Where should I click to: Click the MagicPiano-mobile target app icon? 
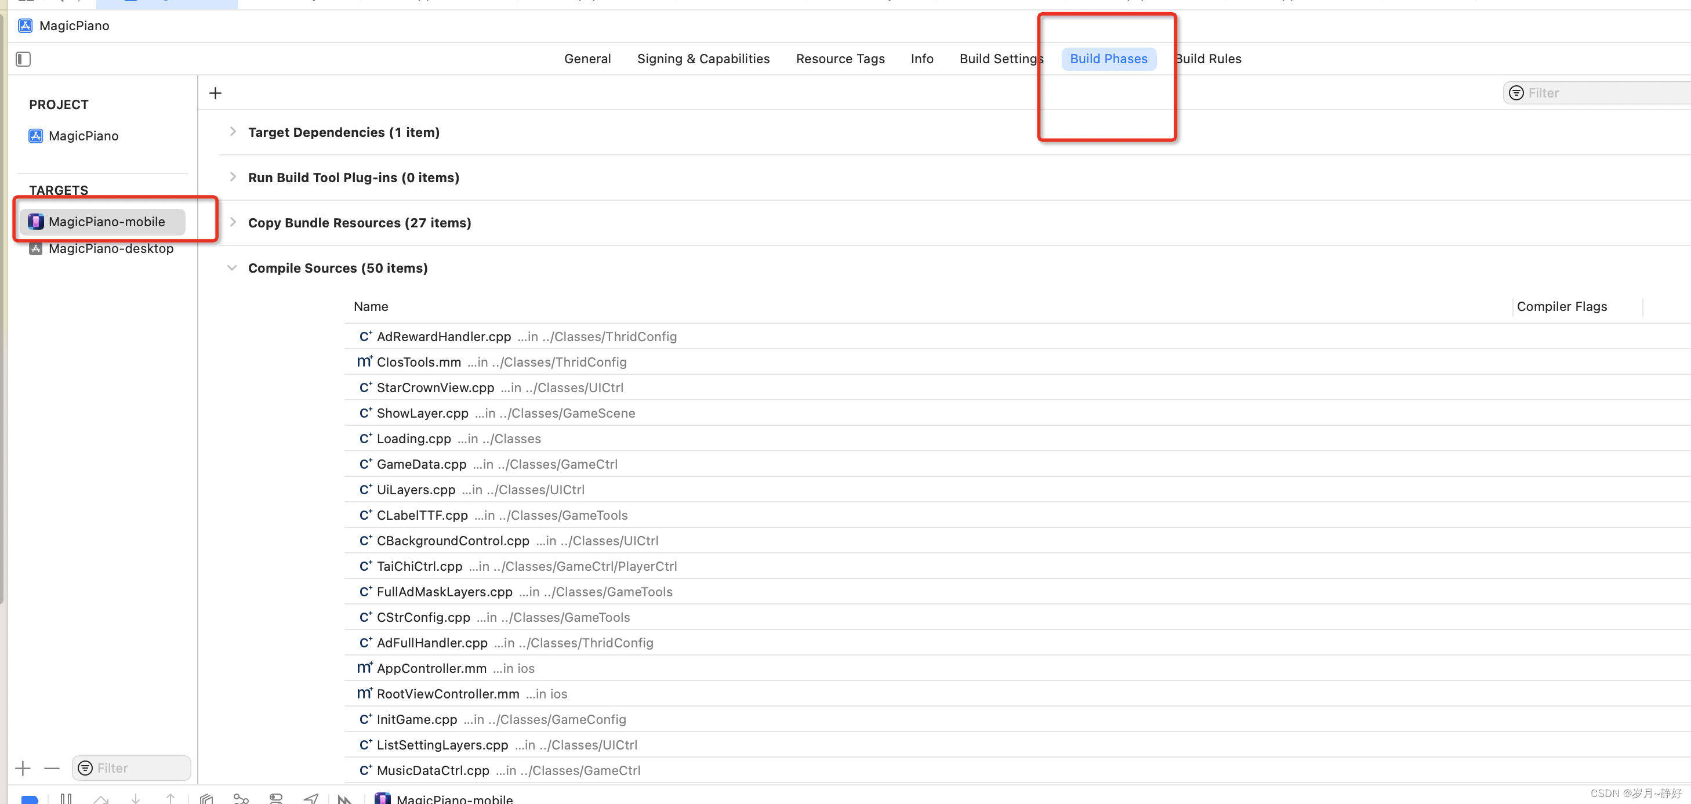(x=36, y=222)
